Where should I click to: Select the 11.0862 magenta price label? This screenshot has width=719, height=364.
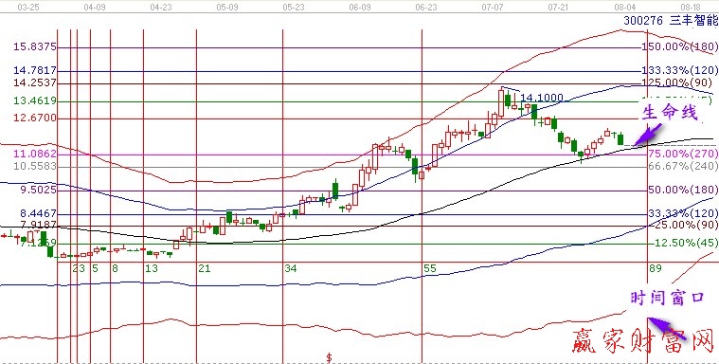coord(35,154)
